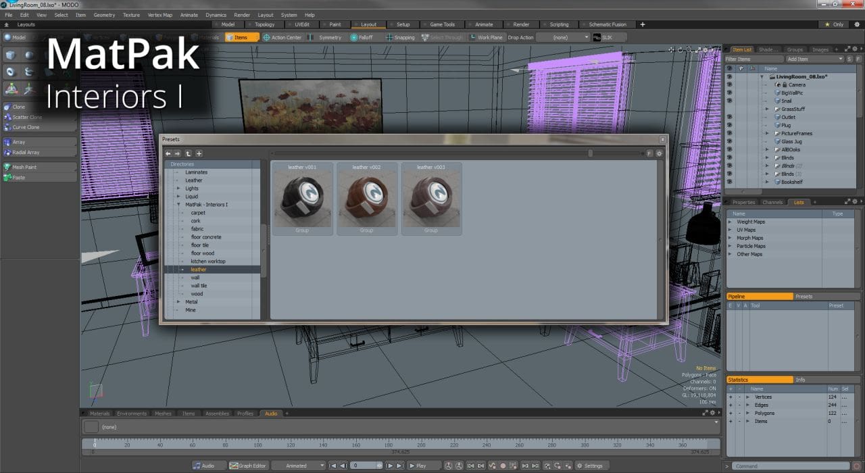Go forward in Presets browser
The width and height of the screenshot is (865, 473).
(x=178, y=153)
